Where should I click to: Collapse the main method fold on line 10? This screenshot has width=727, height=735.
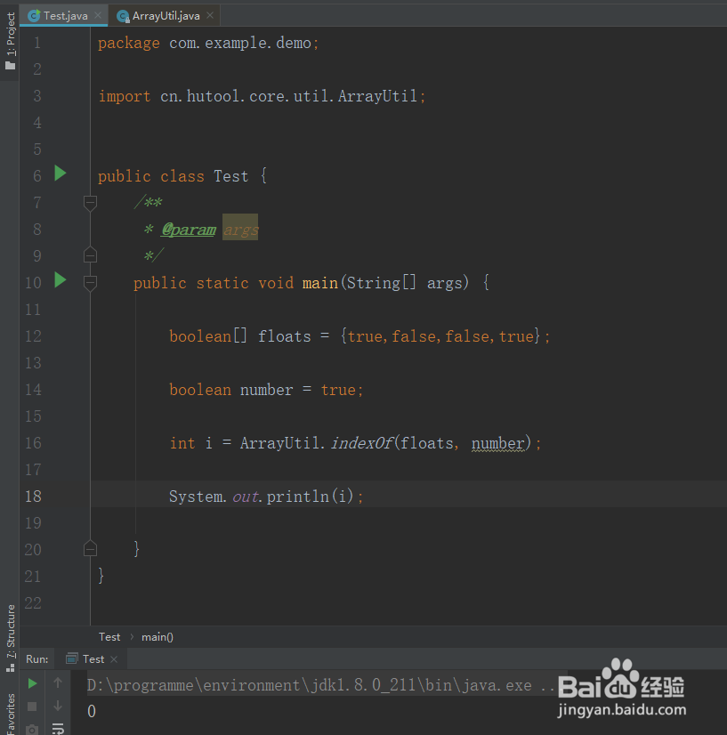[x=90, y=283]
